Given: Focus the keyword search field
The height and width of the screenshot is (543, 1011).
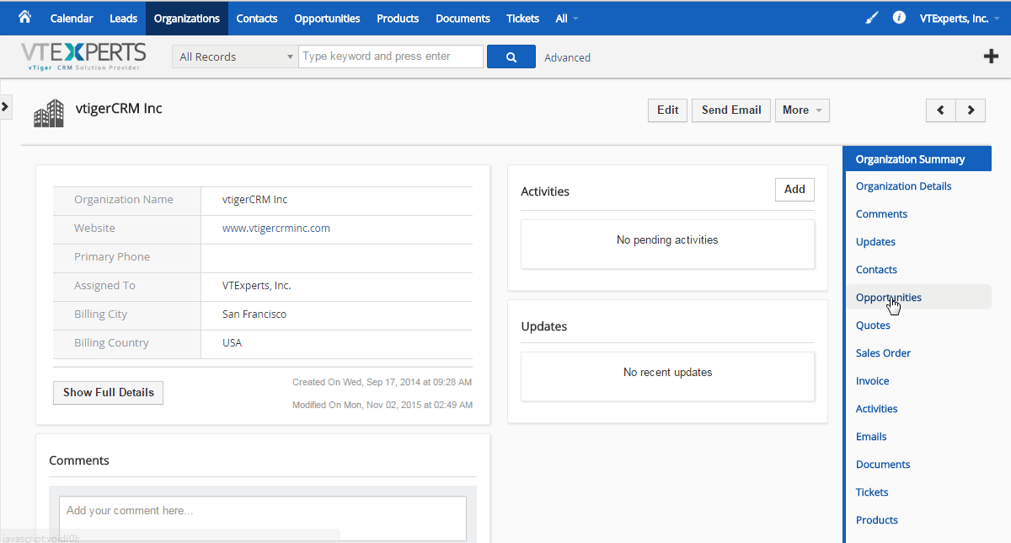Looking at the screenshot, I should (x=391, y=56).
